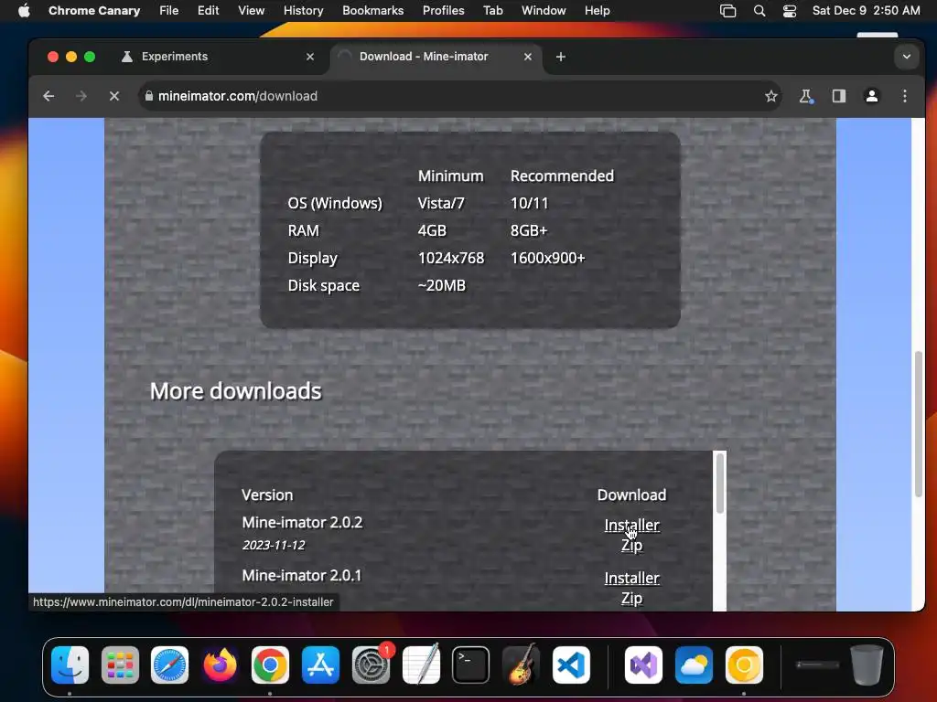Screen dimensions: 937x702
Task: Launch Safari from the Dock
Action: pos(169,665)
